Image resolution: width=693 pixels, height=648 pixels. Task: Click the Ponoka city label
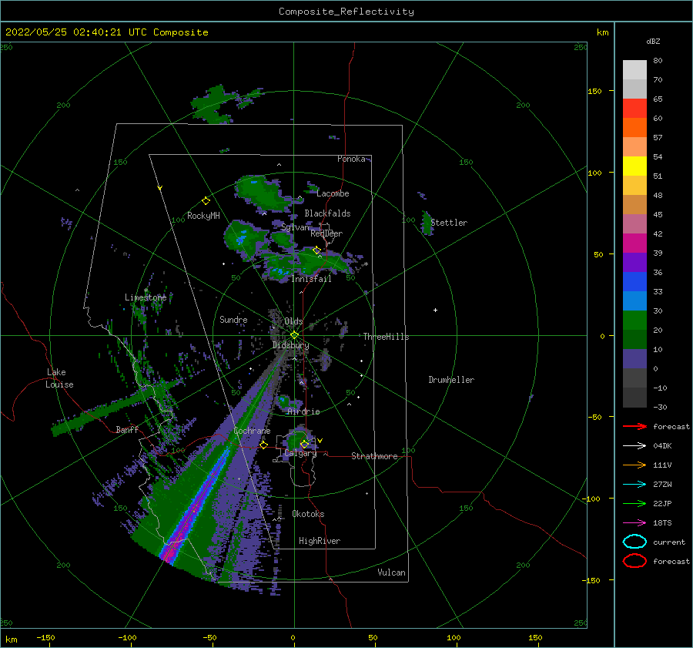(351, 159)
